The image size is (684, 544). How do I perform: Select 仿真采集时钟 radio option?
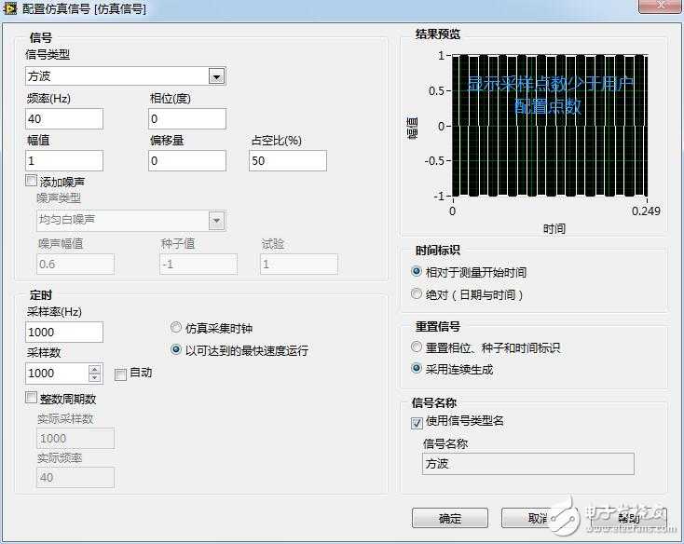point(176,327)
